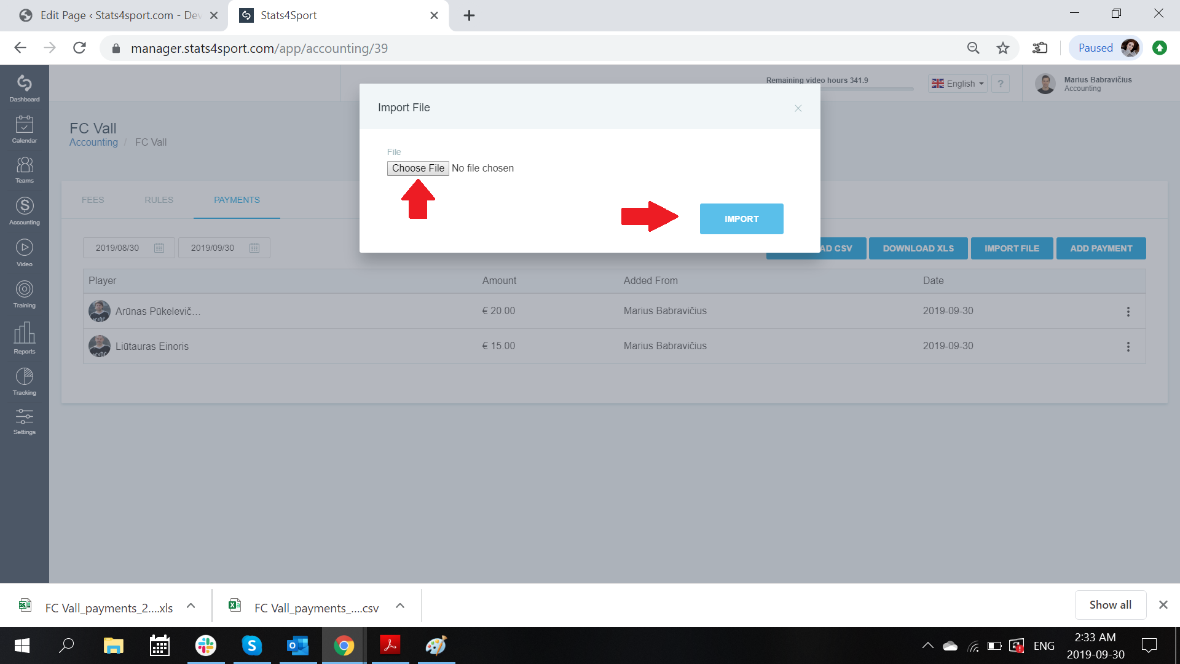The width and height of the screenshot is (1180, 664).
Task: Open Skype from the taskbar
Action: 252,646
